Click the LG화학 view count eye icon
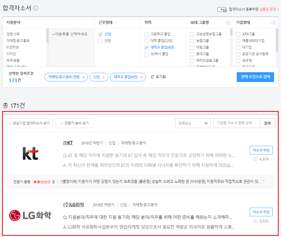Viewport: 281px width, 237px height. (x=255, y=221)
